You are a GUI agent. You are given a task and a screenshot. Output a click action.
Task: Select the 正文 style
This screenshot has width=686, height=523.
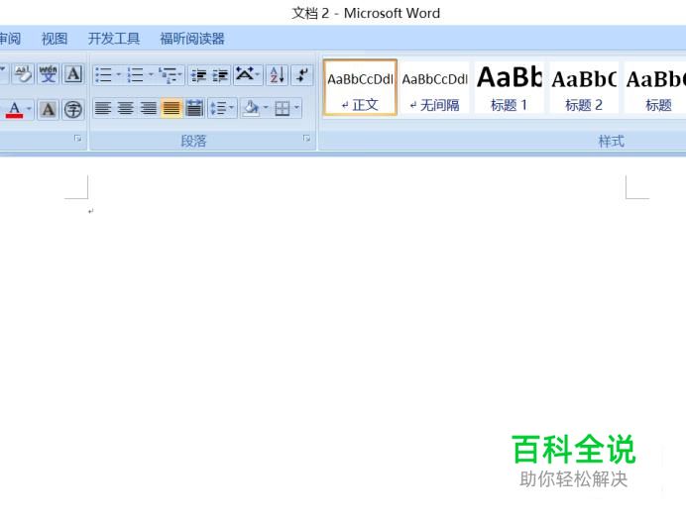[x=360, y=87]
